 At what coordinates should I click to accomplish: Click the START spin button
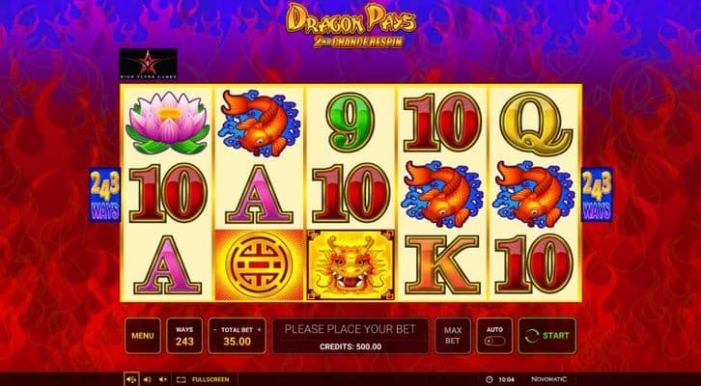click(x=547, y=336)
